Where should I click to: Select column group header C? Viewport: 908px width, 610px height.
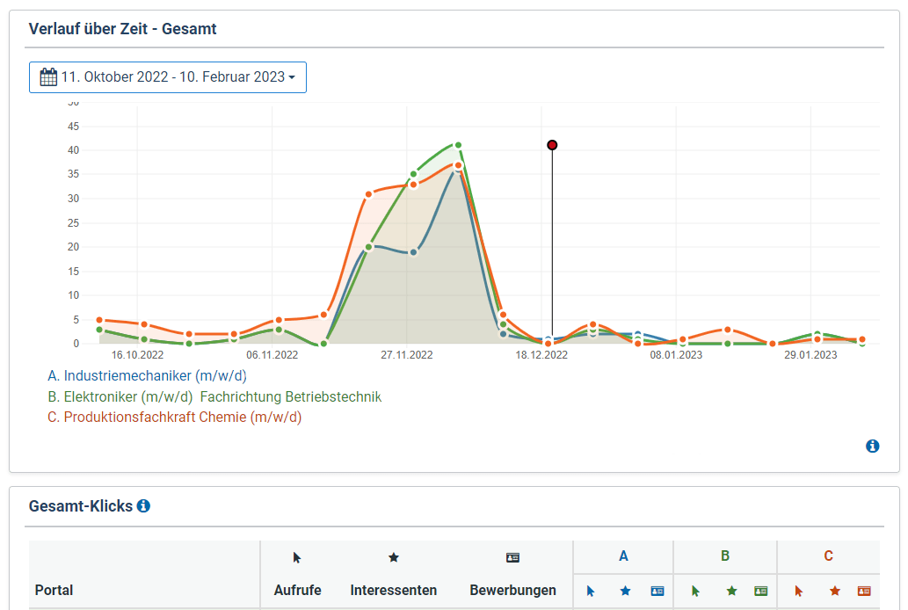(x=828, y=556)
